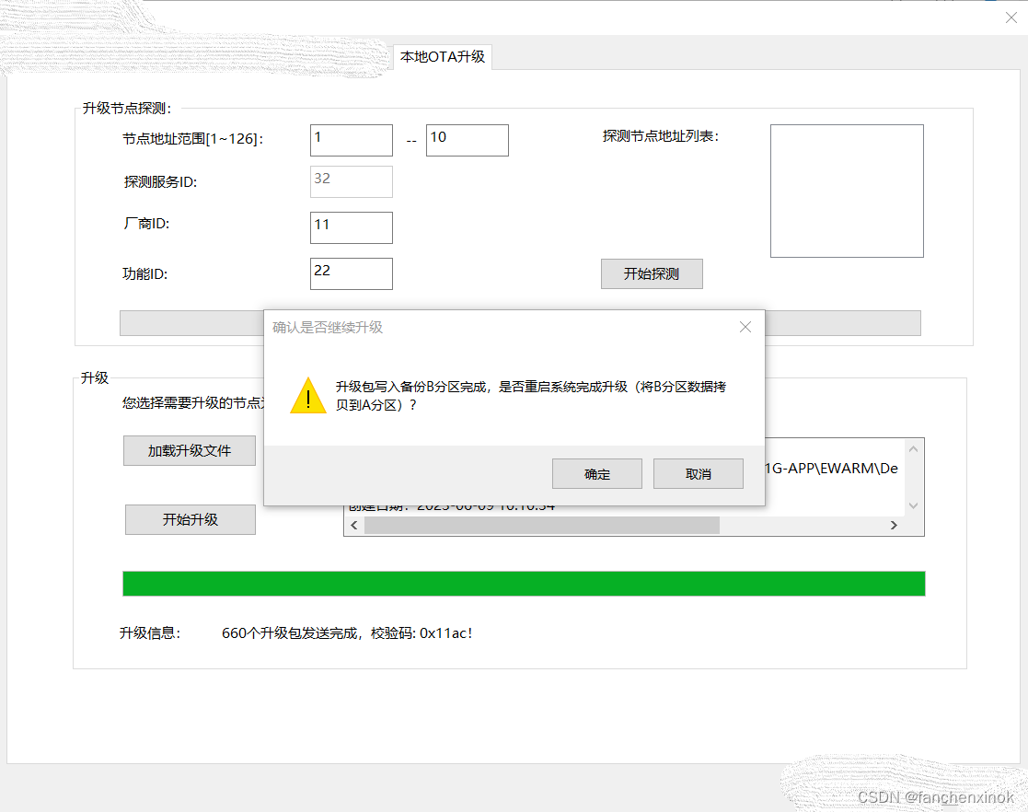Click the 功能ID field showing 22
The image size is (1028, 812).
coord(352,273)
